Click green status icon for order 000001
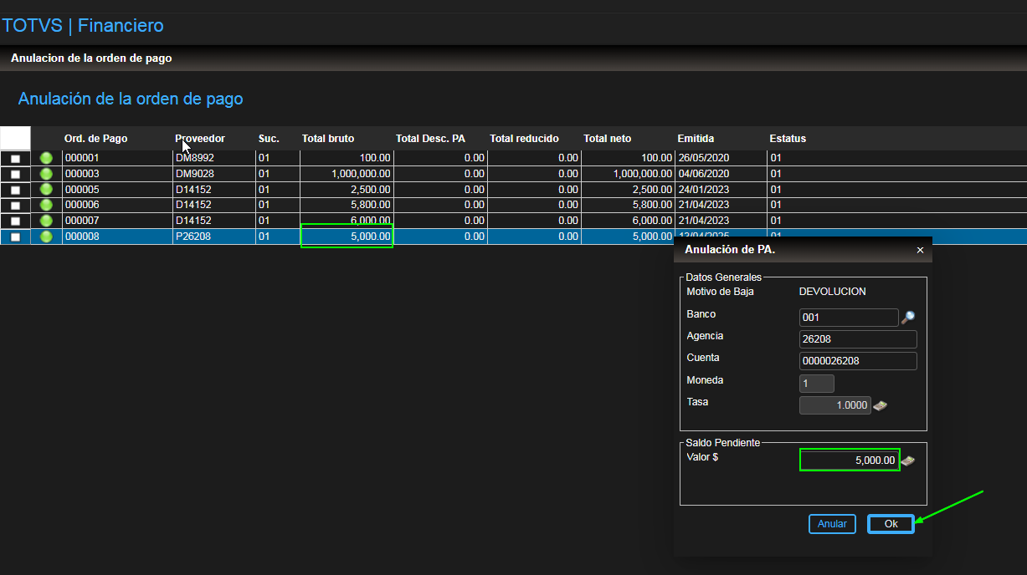This screenshot has width=1027, height=575. tap(46, 158)
